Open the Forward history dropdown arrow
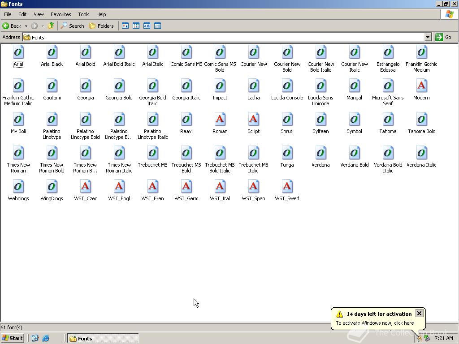 coord(43,26)
